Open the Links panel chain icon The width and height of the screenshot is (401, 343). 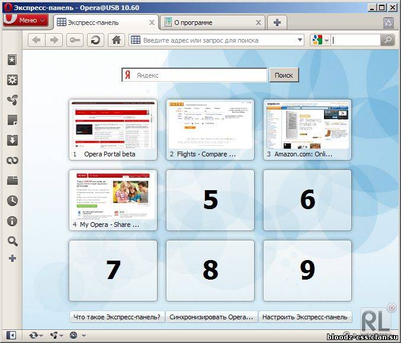coord(12,161)
